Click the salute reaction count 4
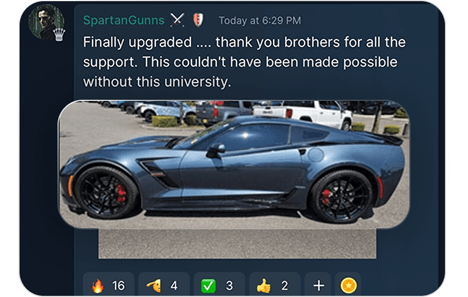This screenshot has height=297, width=468. point(174,286)
